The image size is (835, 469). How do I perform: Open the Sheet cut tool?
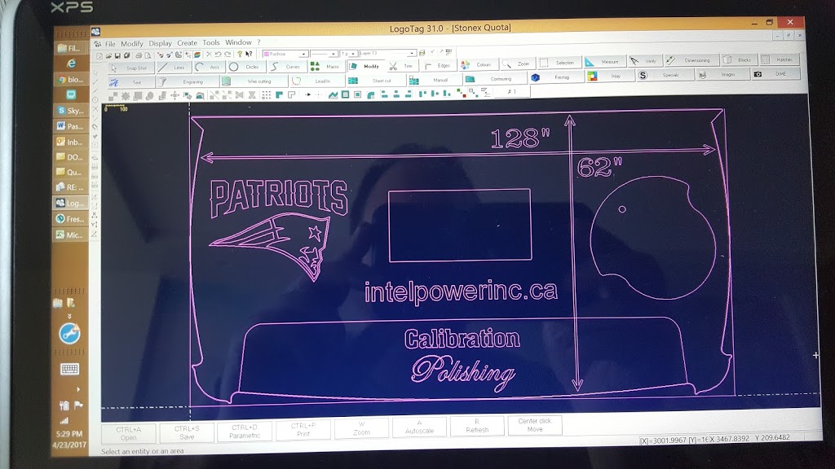375,81
